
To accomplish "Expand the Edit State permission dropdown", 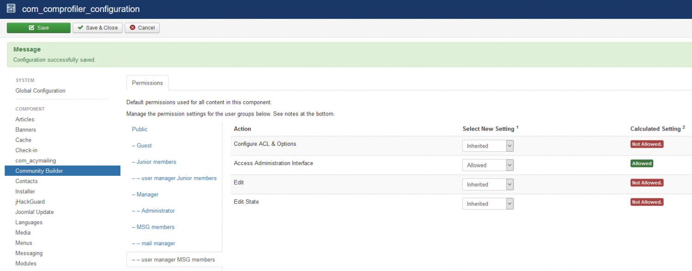I will click(488, 204).
